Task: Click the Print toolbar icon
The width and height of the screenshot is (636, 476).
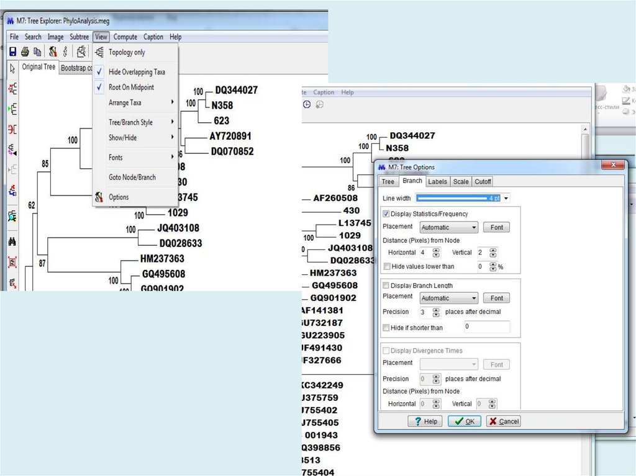Action: [25, 52]
